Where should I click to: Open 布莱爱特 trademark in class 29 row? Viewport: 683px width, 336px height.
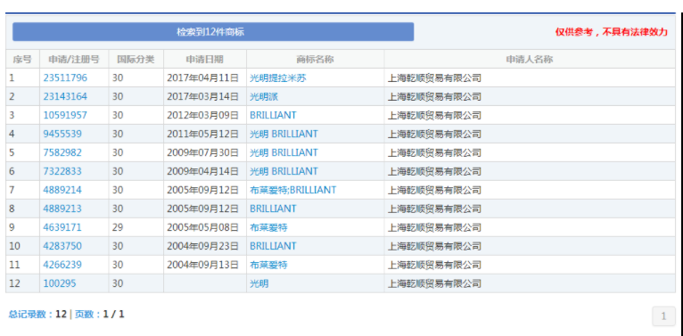pos(268,227)
